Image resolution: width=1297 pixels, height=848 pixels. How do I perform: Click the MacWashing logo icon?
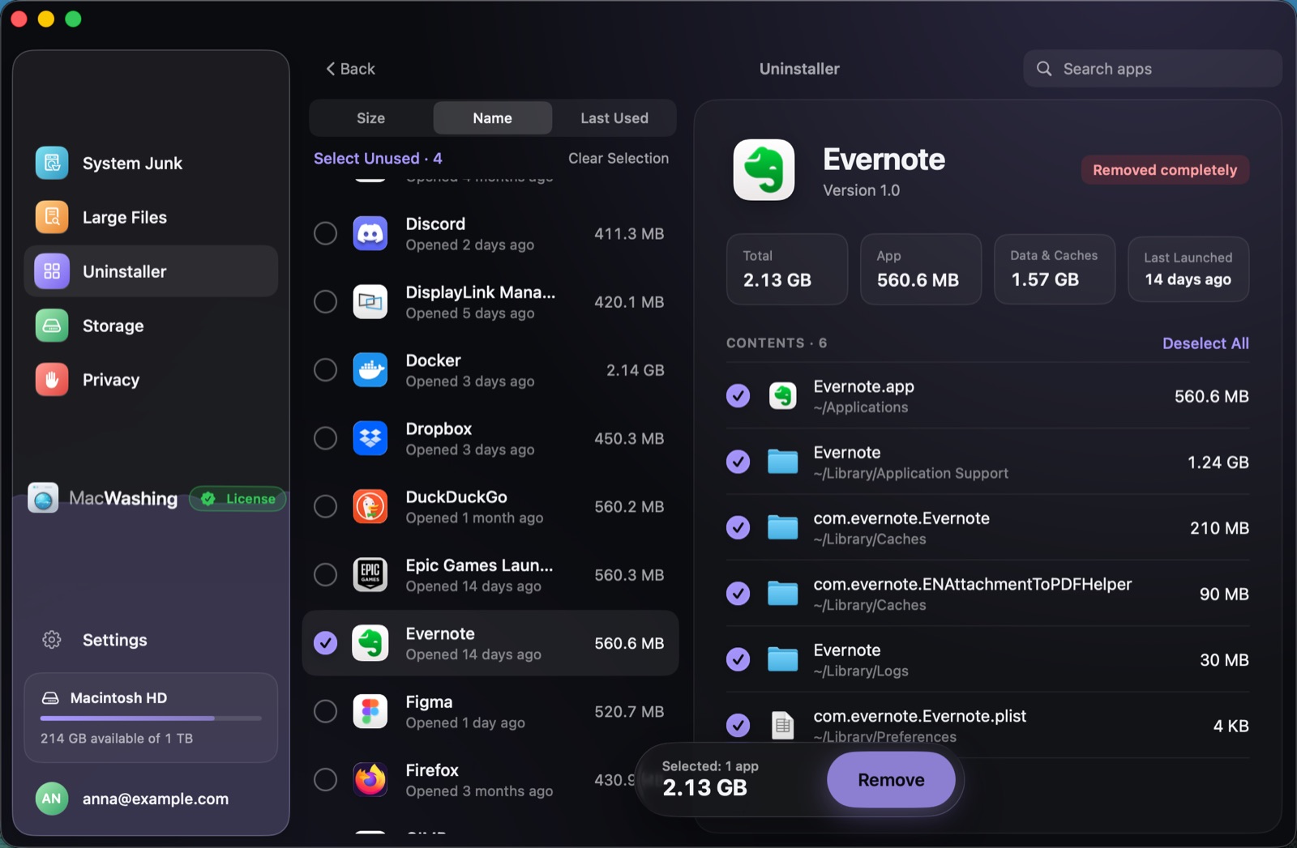(x=43, y=498)
